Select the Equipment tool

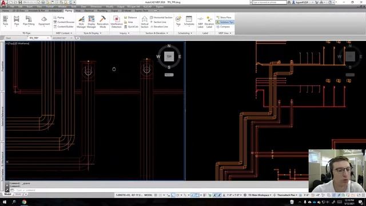(x=44, y=21)
